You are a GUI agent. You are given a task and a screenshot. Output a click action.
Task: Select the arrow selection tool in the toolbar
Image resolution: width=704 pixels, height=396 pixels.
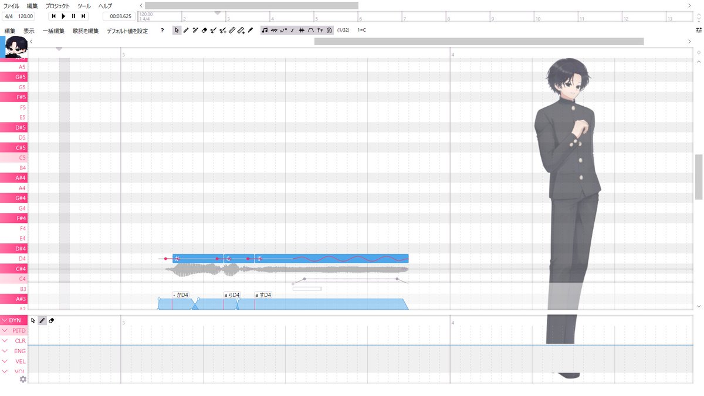click(177, 30)
